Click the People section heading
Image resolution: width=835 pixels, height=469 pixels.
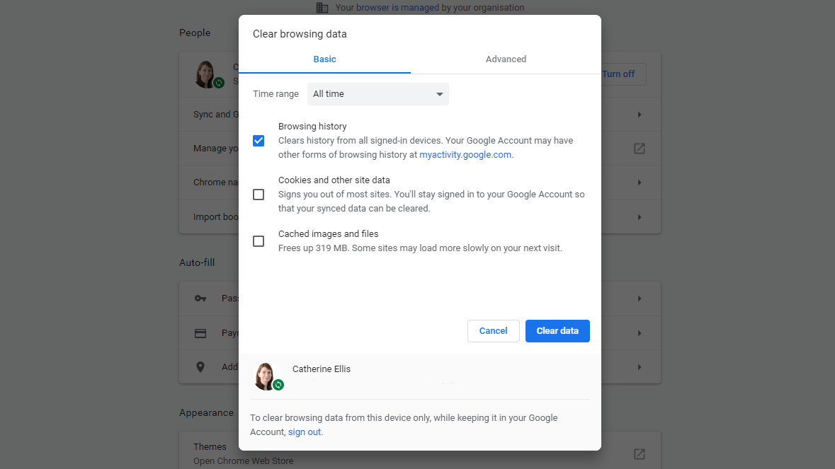tap(195, 33)
